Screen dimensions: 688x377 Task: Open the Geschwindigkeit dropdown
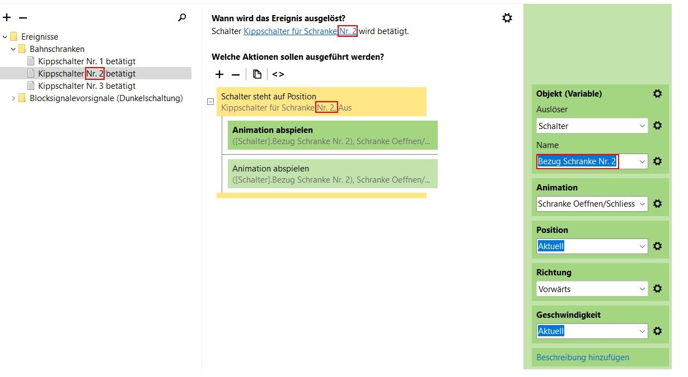pyautogui.click(x=592, y=331)
